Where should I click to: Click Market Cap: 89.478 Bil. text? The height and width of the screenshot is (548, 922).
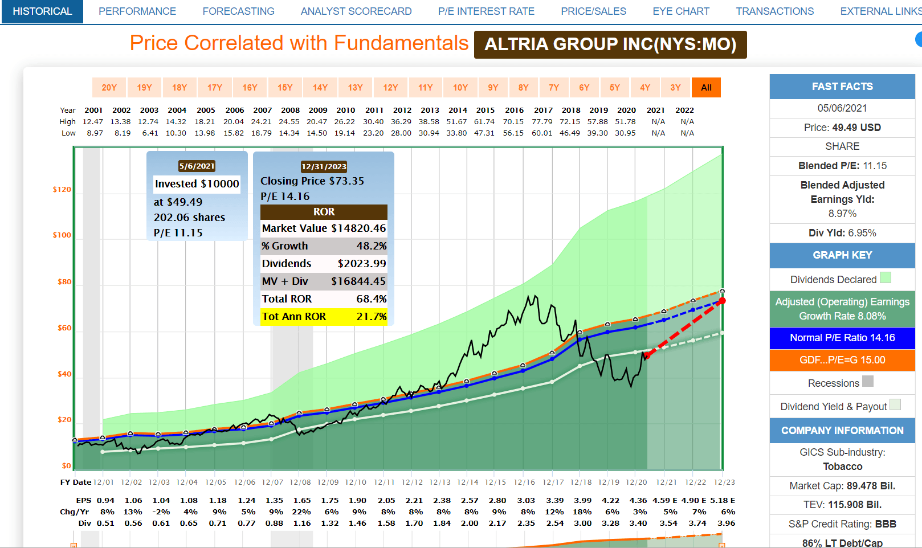[x=842, y=486]
